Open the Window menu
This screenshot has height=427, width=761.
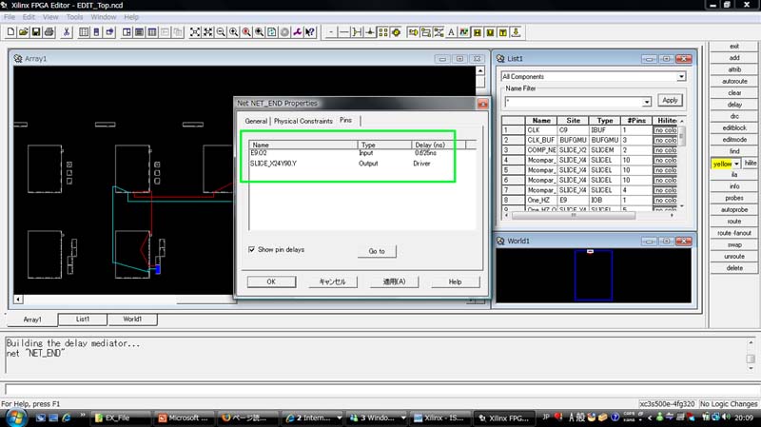(104, 17)
